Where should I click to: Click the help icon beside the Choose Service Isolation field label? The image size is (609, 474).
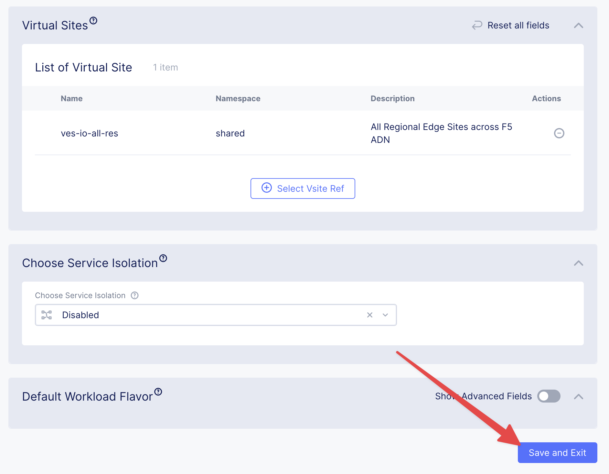[134, 296]
